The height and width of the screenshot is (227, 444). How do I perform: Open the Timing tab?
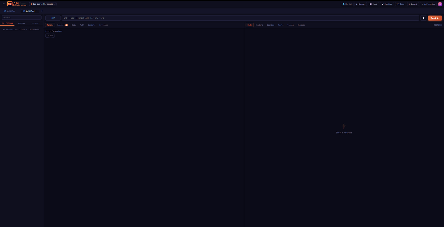(291, 25)
